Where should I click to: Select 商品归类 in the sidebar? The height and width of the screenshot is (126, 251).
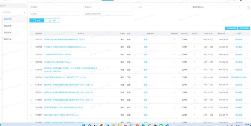pos(8,39)
